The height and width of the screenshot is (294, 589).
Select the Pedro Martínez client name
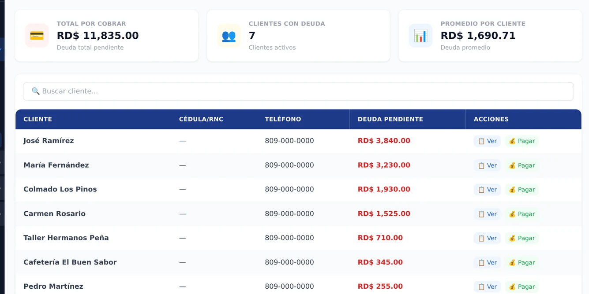53,286
